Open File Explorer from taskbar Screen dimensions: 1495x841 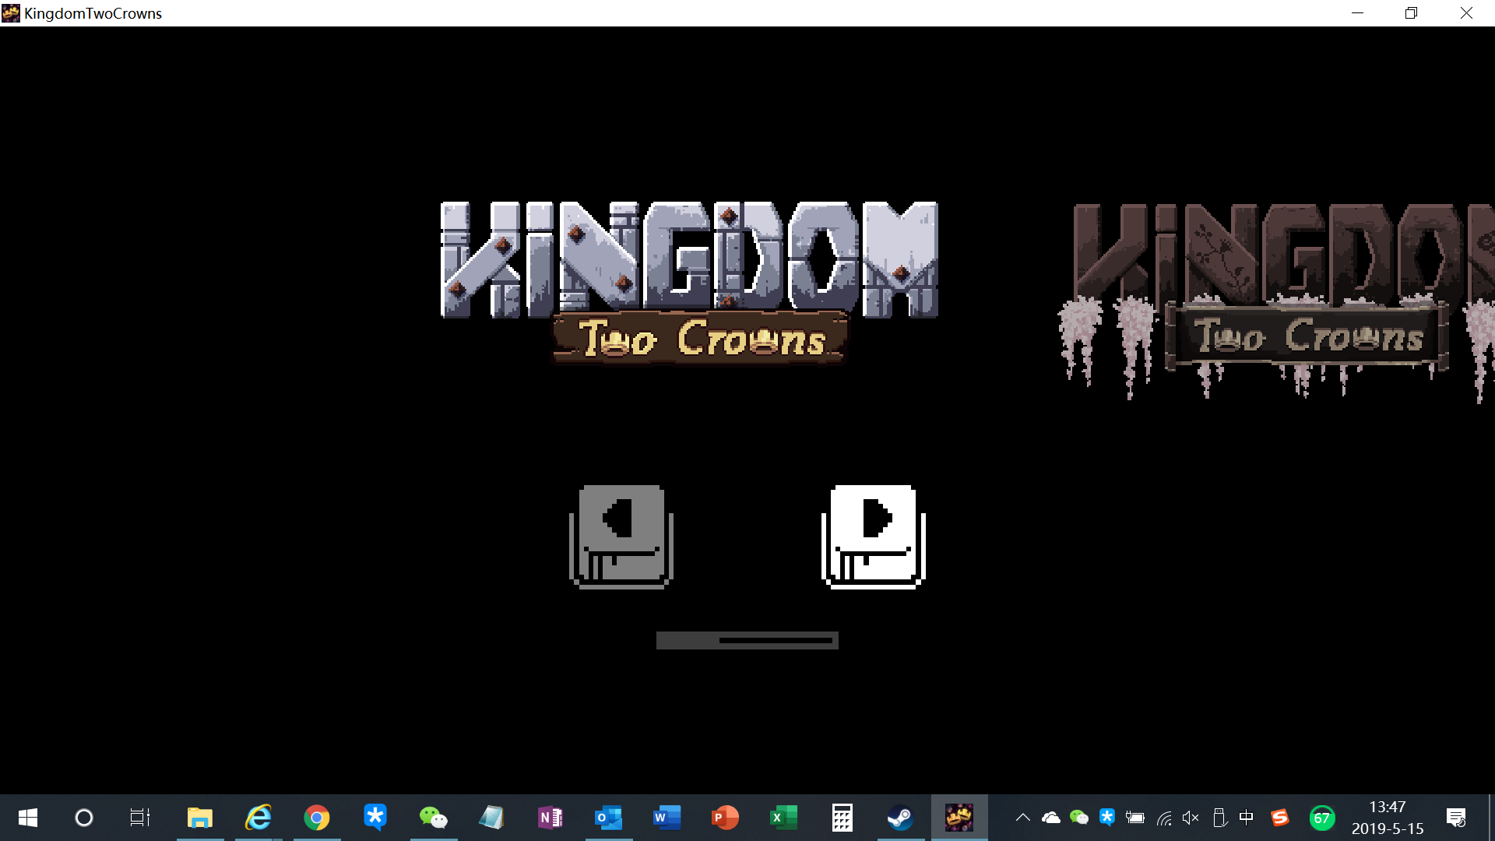click(x=200, y=818)
